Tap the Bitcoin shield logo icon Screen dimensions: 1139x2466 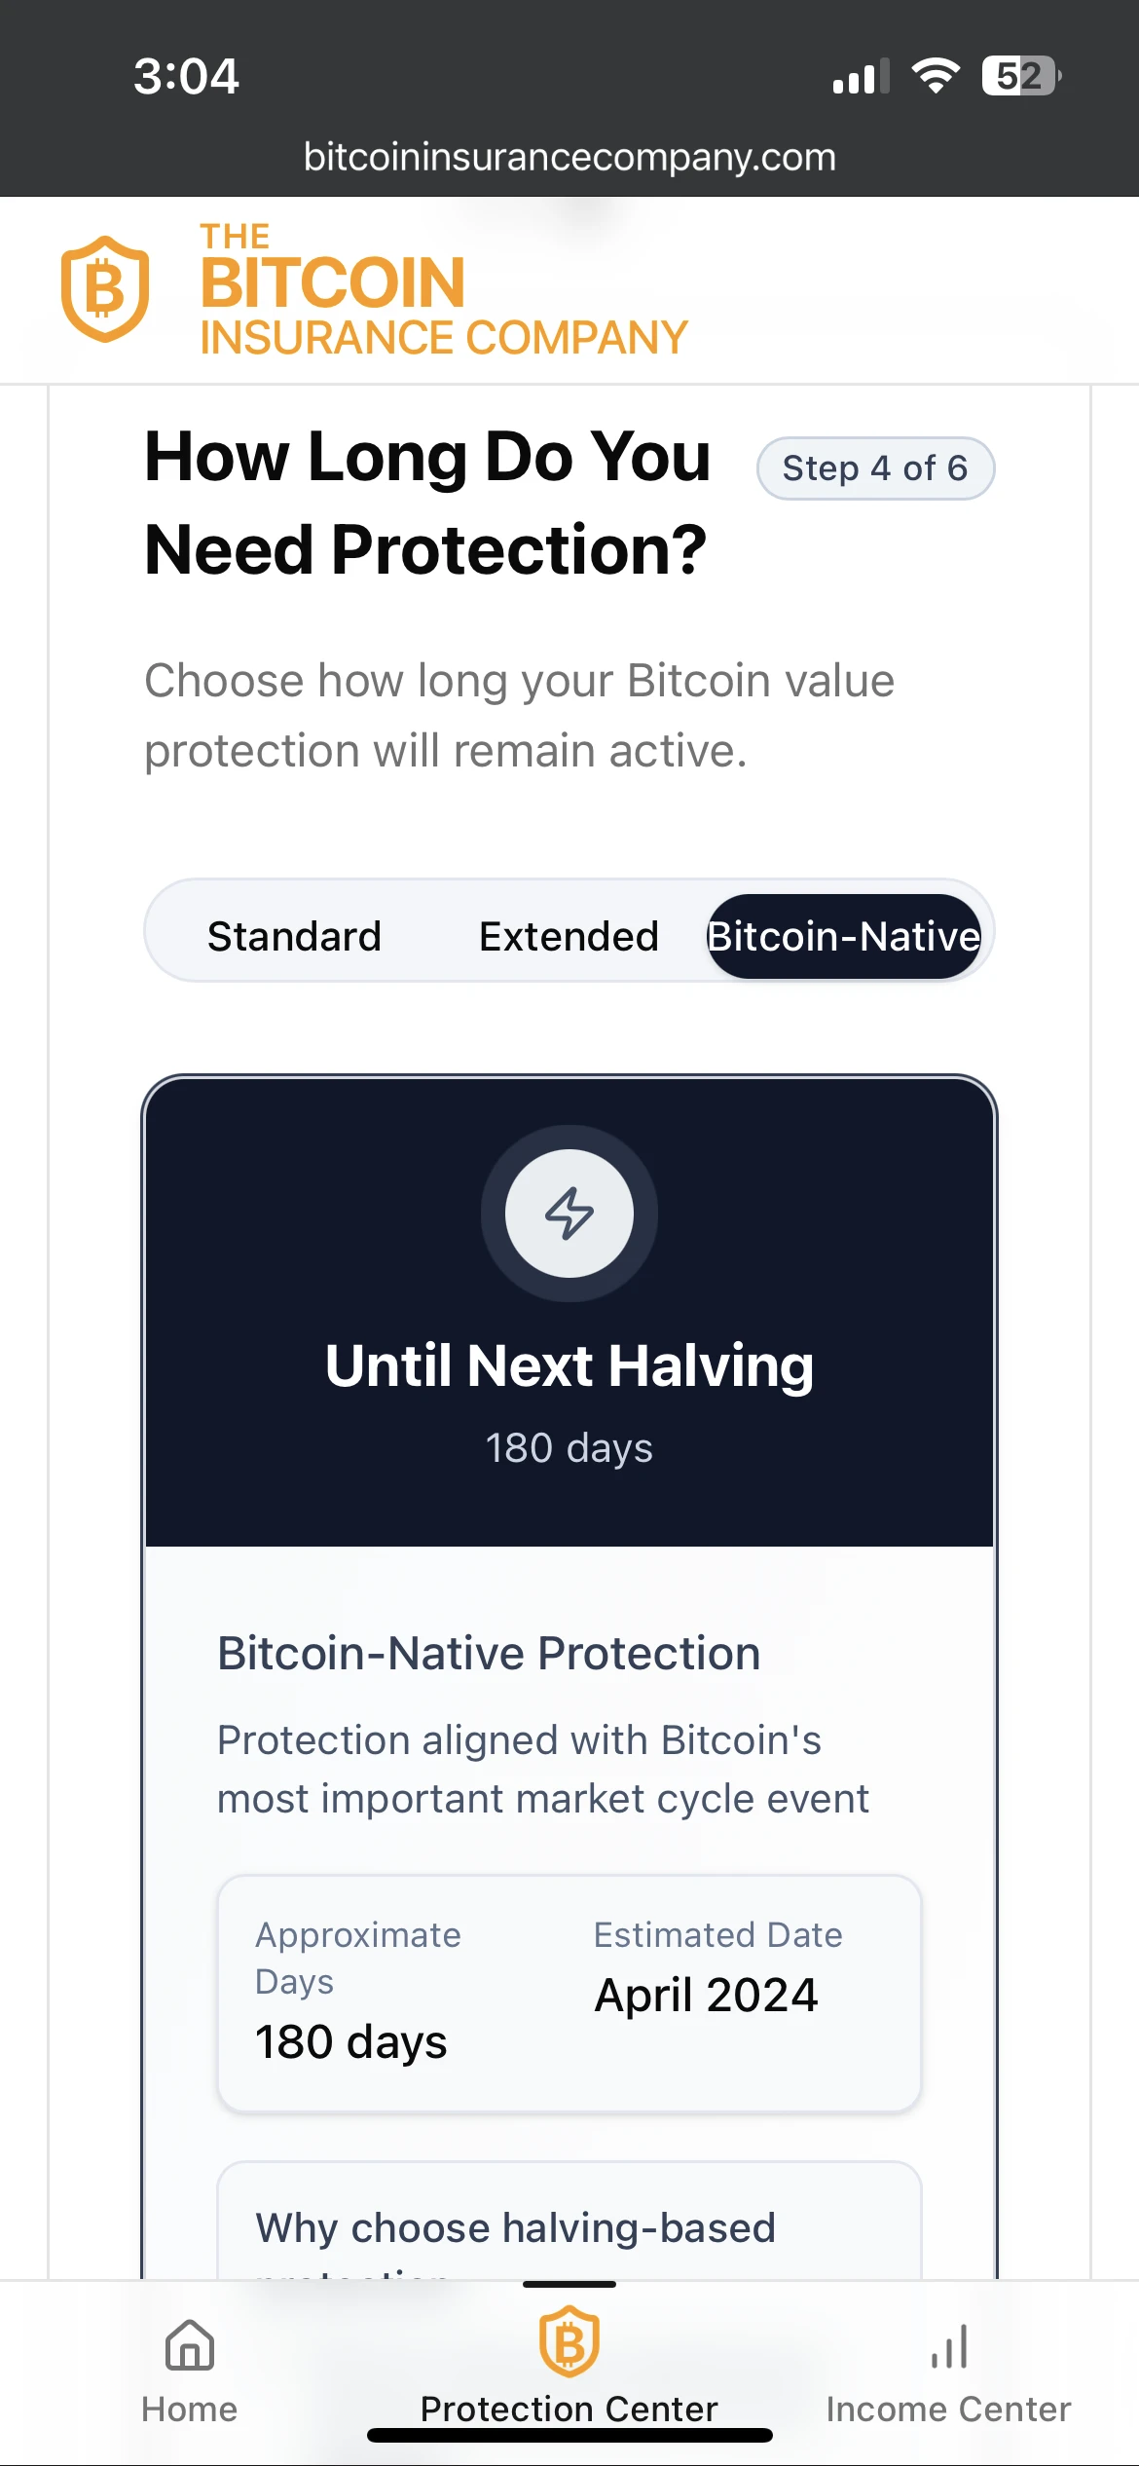click(105, 289)
